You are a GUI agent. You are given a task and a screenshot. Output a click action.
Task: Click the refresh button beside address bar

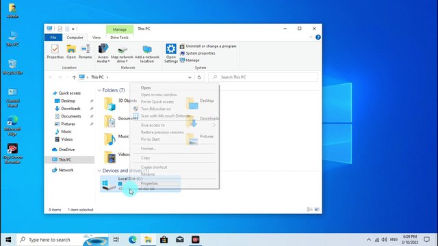tap(199, 77)
